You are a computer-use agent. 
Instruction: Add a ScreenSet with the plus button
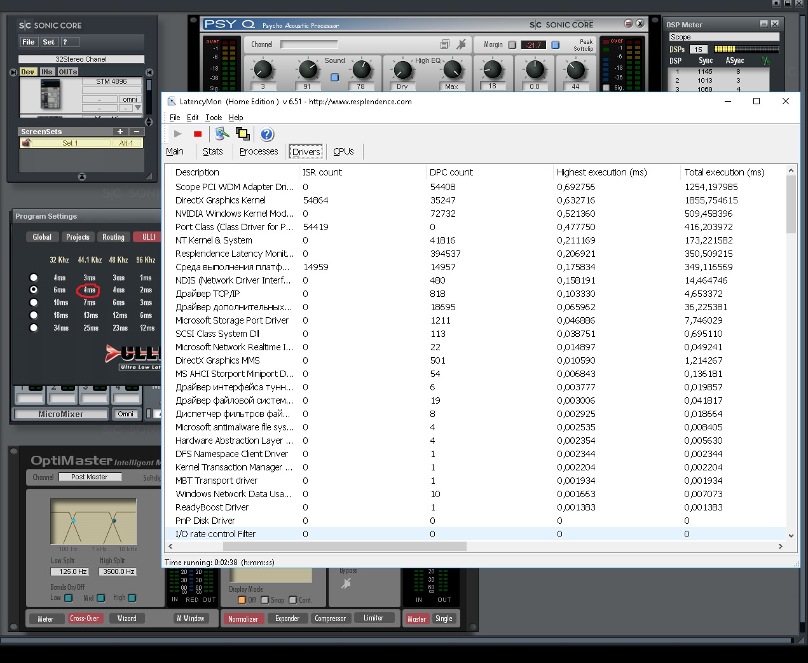point(120,132)
